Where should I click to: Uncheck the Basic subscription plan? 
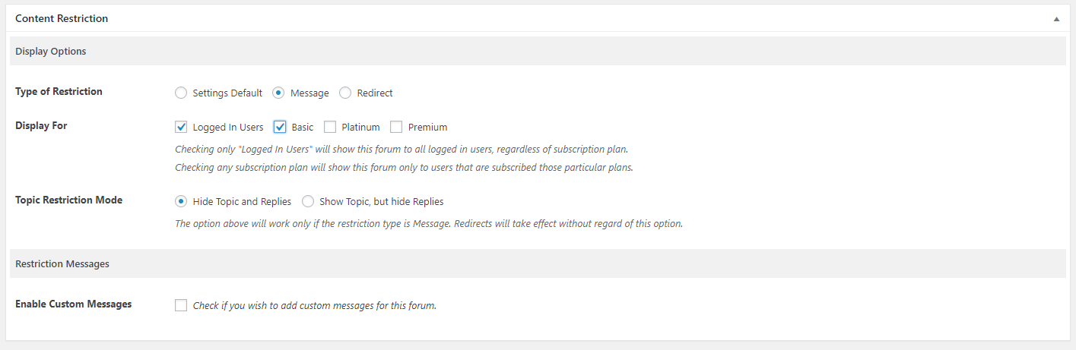click(x=280, y=127)
